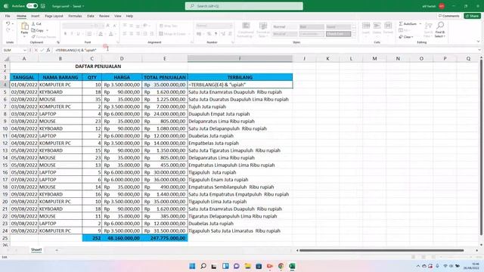Toggle top vertical alignment
The image size is (484, 272).
[125, 26]
